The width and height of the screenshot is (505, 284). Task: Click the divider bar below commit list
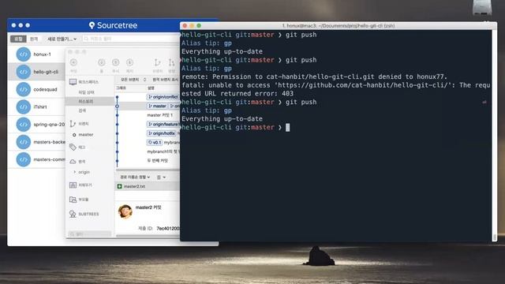pyautogui.click(x=148, y=170)
